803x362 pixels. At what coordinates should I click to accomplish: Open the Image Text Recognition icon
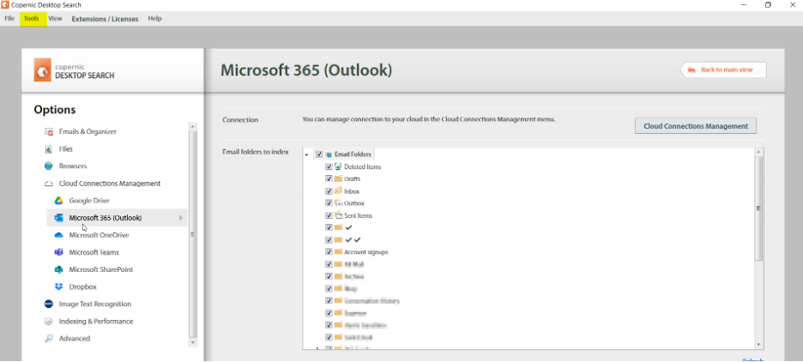click(x=49, y=304)
